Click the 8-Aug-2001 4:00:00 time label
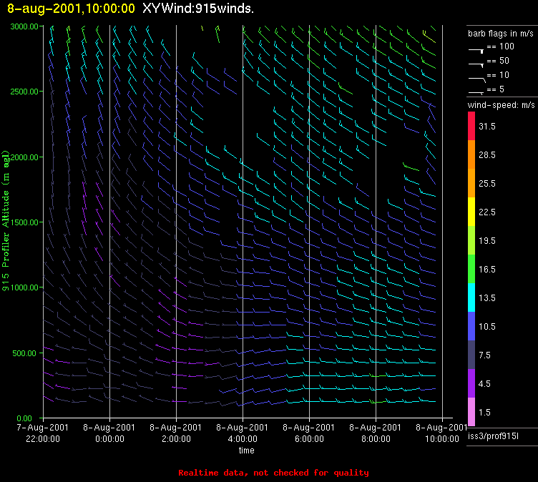 [243, 433]
